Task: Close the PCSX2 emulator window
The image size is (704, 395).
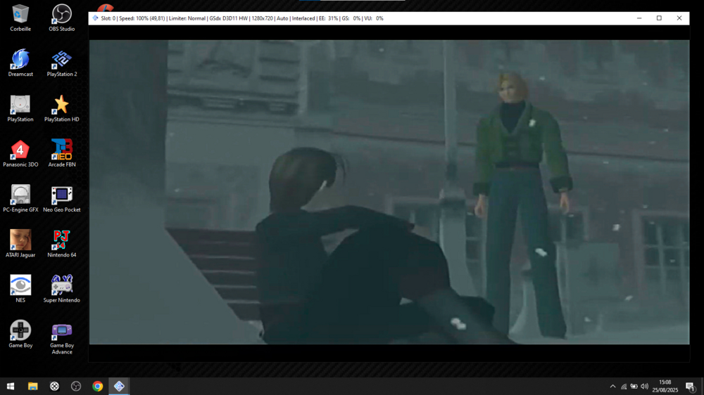Action: (x=679, y=18)
